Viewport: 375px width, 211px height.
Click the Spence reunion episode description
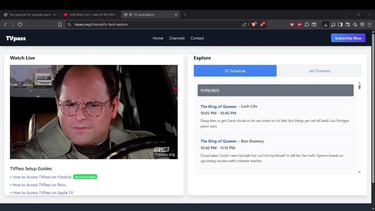272,158
